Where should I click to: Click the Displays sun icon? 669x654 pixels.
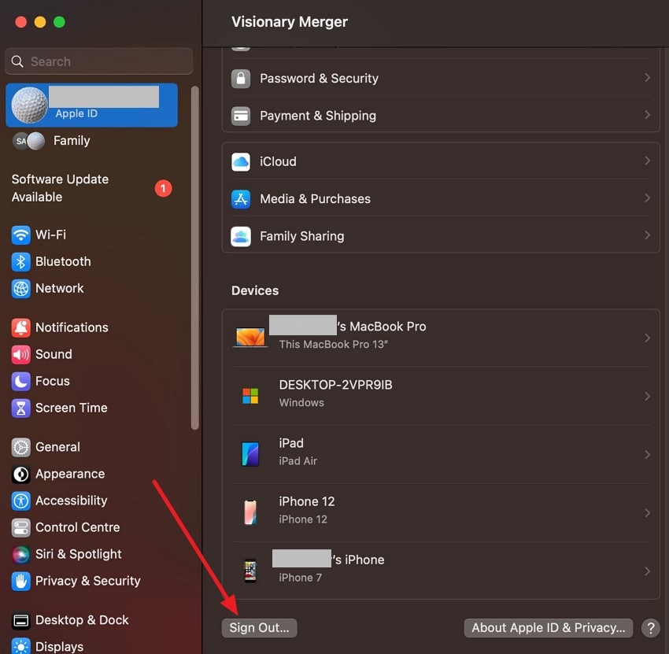tap(20, 646)
